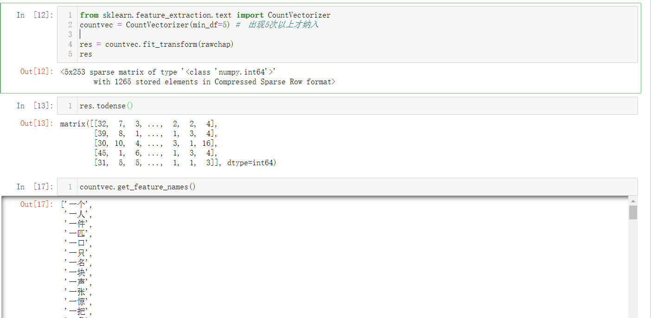Click the final 'res' line in cell 12

click(86, 54)
